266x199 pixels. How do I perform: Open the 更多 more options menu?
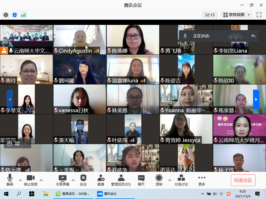click(x=202, y=180)
